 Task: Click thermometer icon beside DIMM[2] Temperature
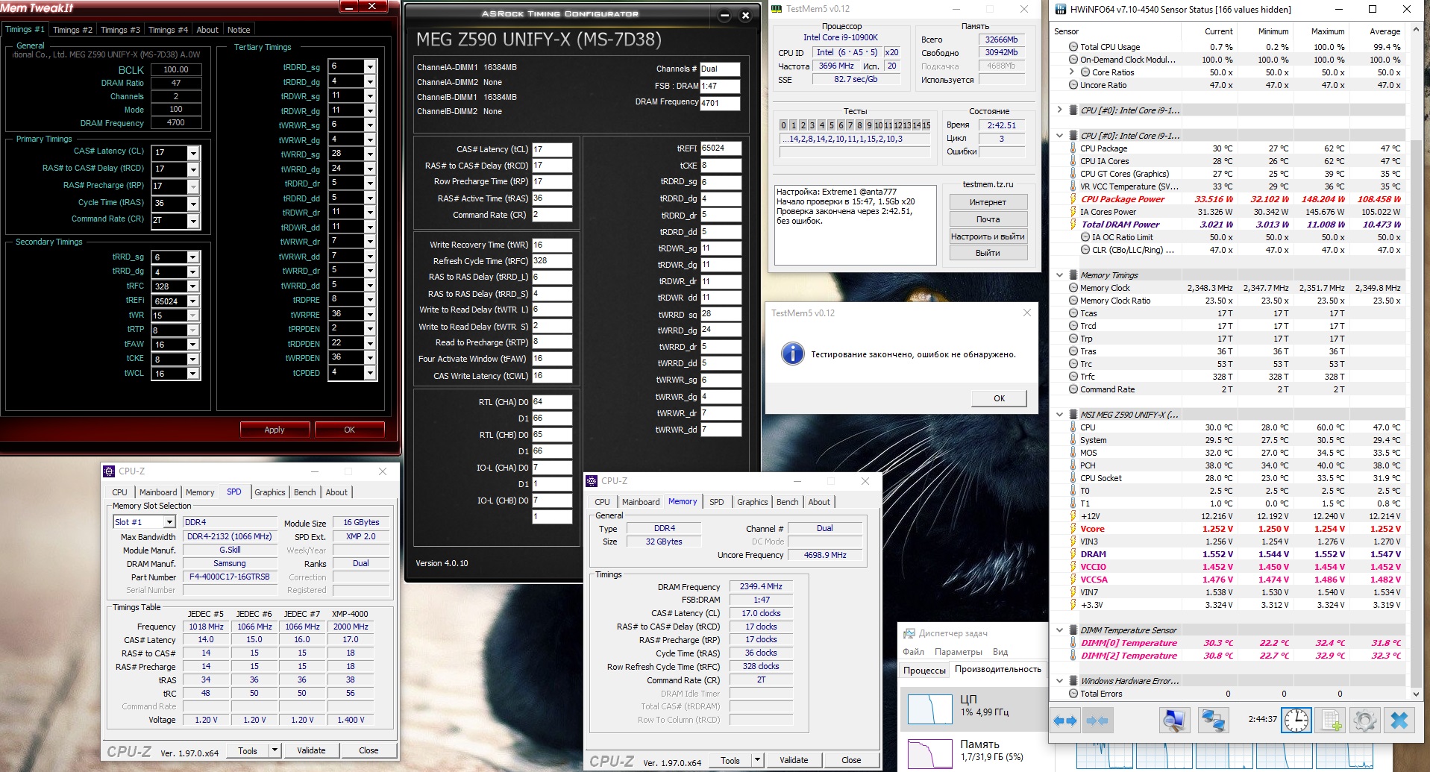pos(1073,656)
